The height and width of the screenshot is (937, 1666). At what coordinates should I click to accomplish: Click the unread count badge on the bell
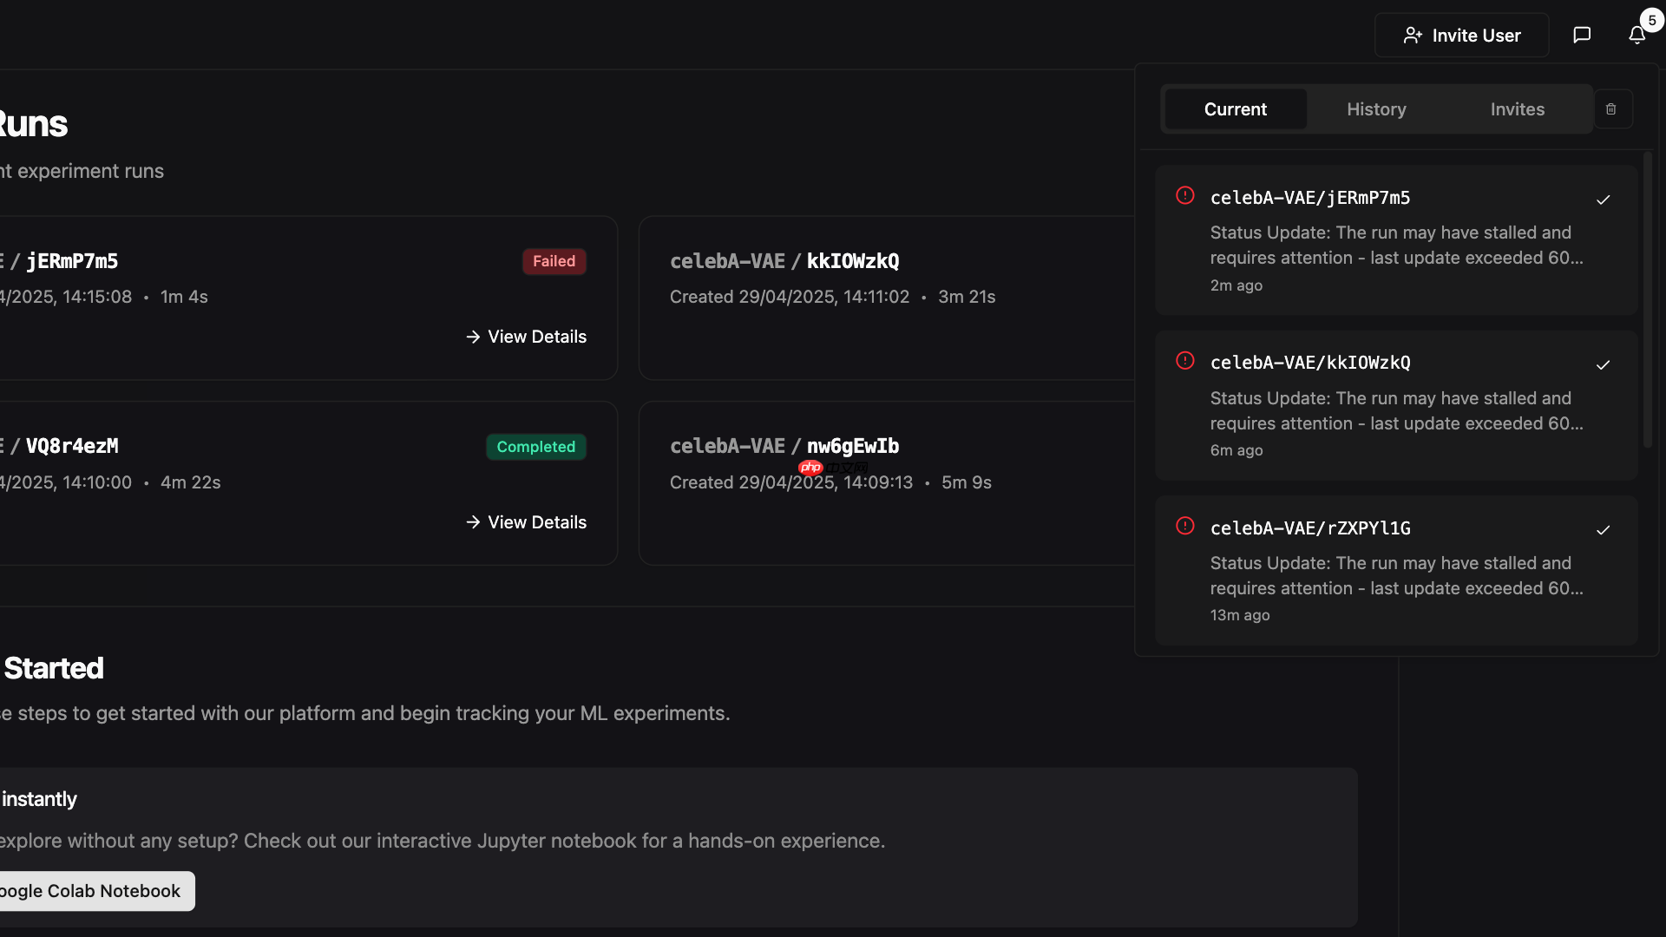click(x=1650, y=17)
